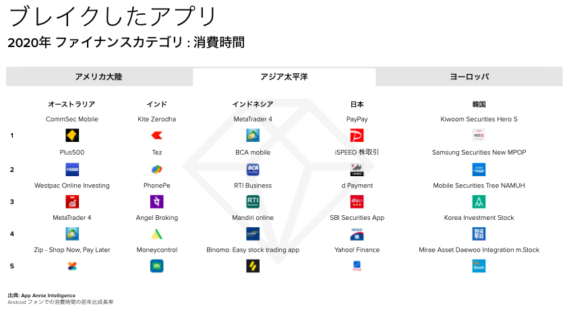Select the SBI Securities App icon
The height and width of the screenshot is (310, 569).
point(357,234)
